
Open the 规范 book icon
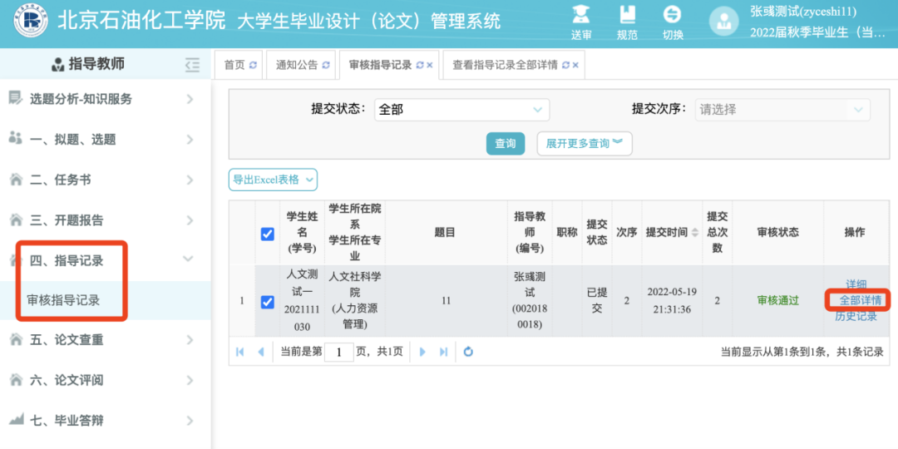click(627, 16)
